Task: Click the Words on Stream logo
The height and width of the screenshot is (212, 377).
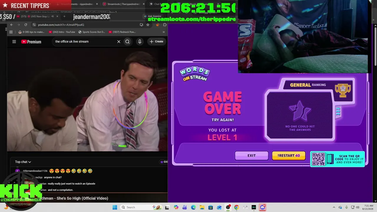Action: click(195, 74)
